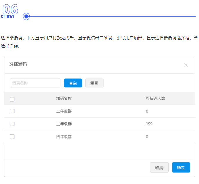The width and height of the screenshot is (199, 184).
Task: Confirm selection with 确定 button
Action: coord(181,168)
